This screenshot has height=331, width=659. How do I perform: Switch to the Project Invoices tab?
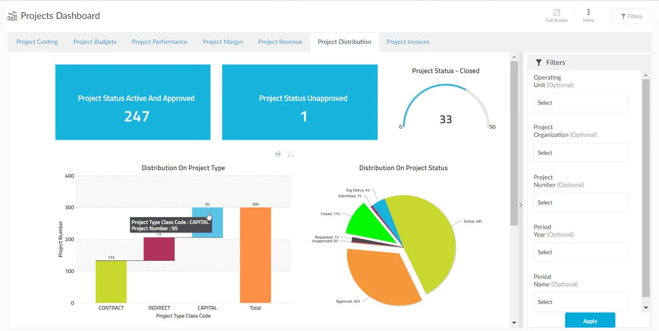coord(408,42)
